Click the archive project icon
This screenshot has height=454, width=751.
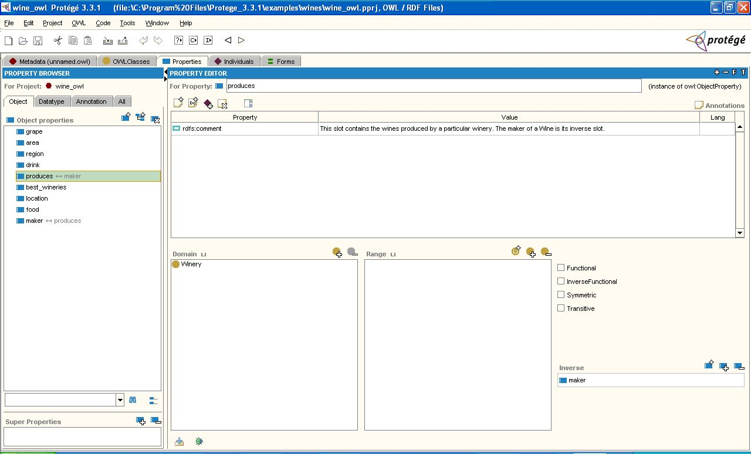pyautogui.click(x=107, y=40)
